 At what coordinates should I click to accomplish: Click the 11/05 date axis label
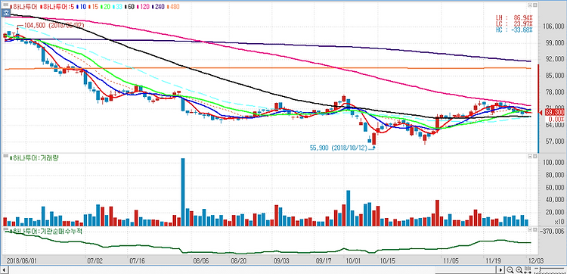click(x=451, y=260)
